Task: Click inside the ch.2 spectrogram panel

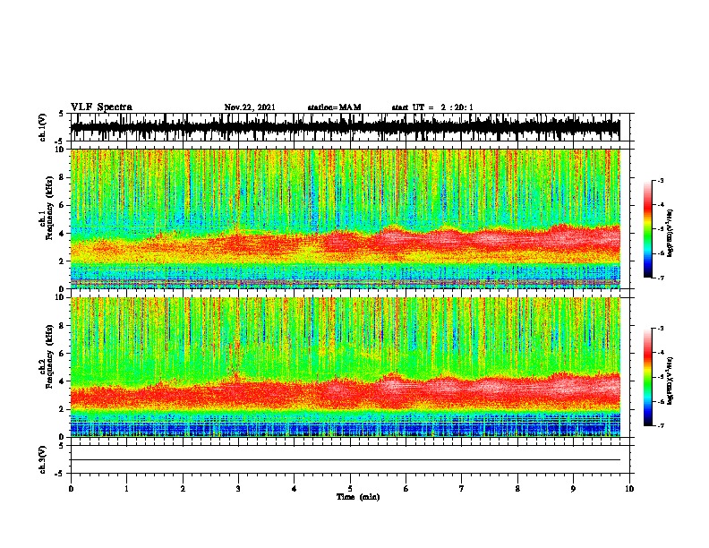Action: click(x=345, y=367)
